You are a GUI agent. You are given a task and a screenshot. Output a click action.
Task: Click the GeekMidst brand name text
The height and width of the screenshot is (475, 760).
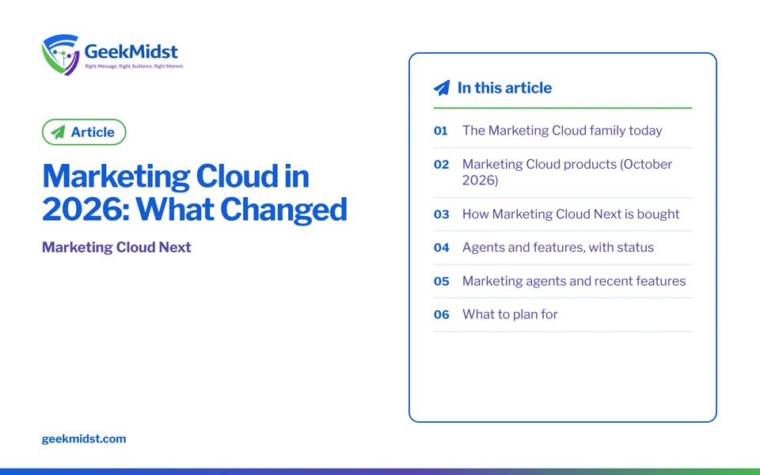coord(131,51)
